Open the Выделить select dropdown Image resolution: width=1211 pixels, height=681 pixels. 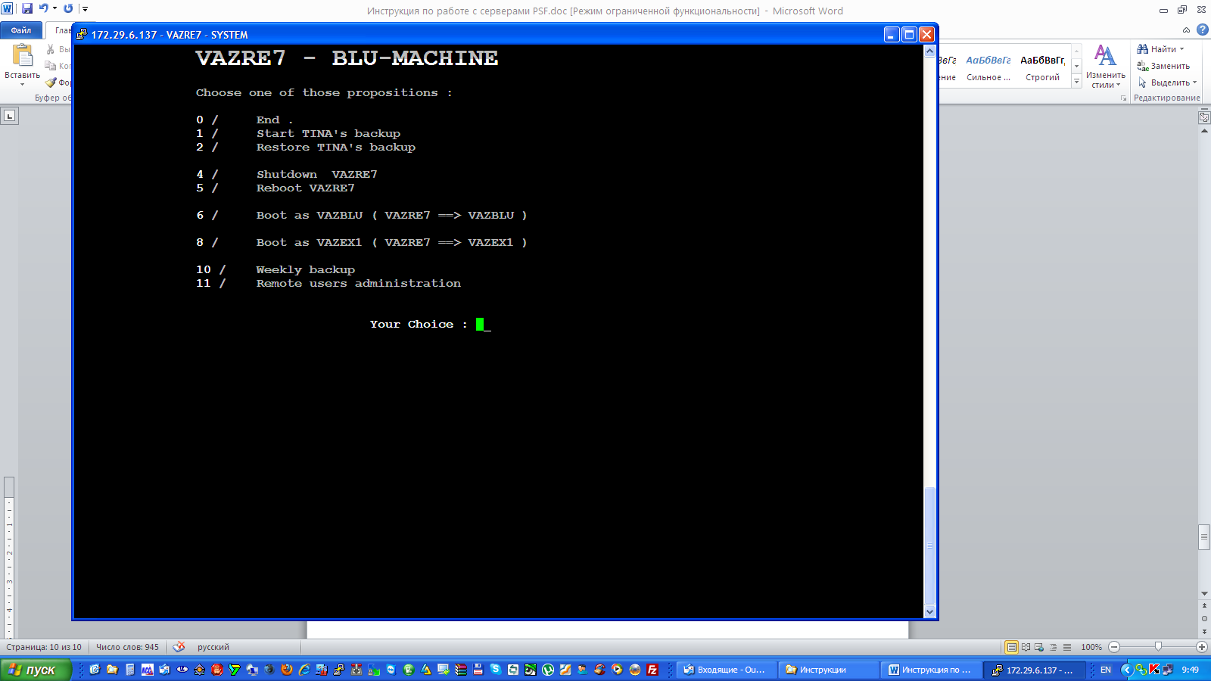pyautogui.click(x=1167, y=82)
